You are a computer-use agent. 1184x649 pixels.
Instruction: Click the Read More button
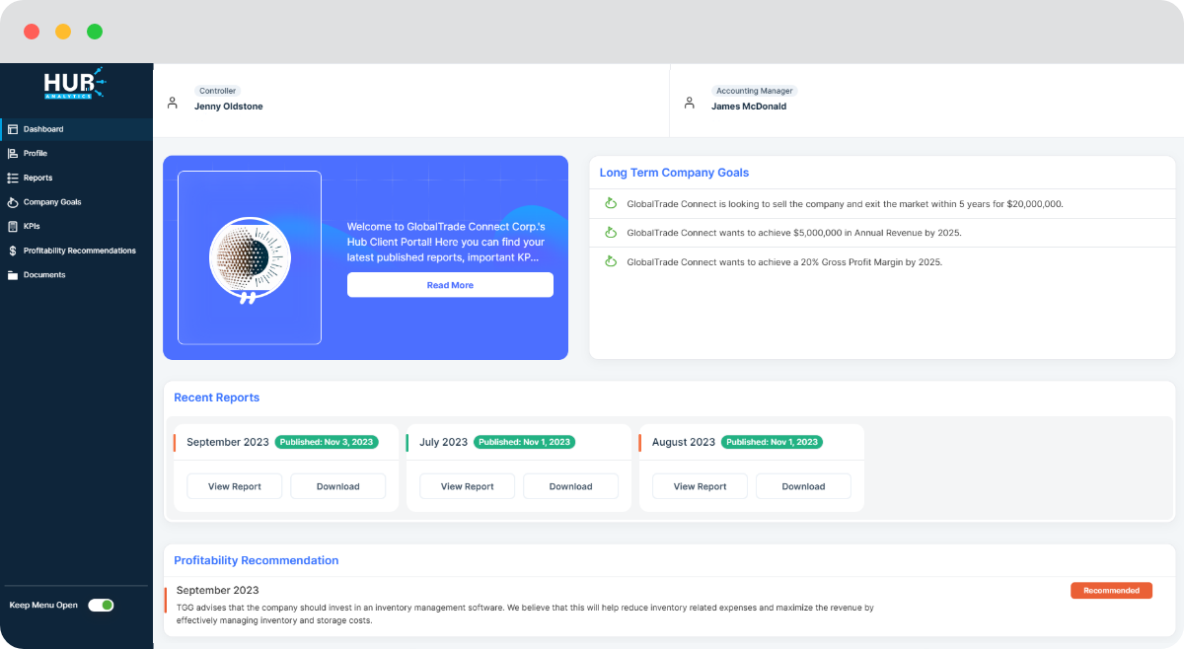[x=450, y=285]
